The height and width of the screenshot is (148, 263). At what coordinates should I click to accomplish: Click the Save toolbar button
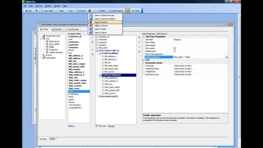28,11
